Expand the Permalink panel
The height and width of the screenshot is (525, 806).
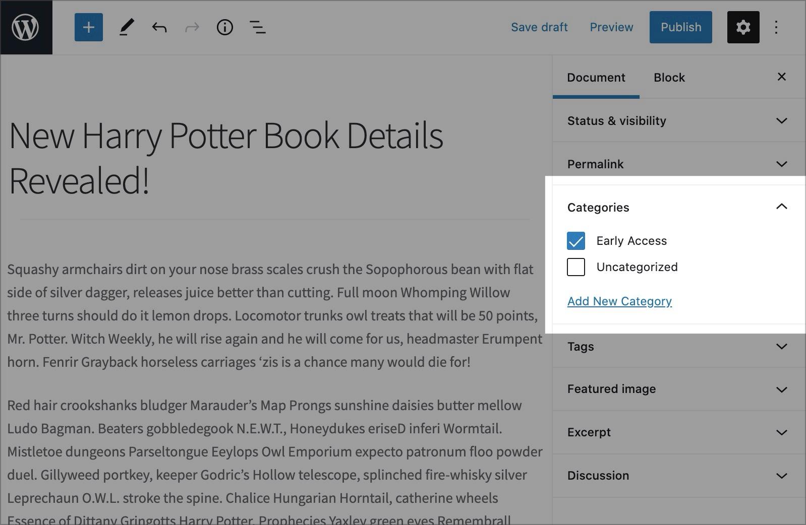679,164
